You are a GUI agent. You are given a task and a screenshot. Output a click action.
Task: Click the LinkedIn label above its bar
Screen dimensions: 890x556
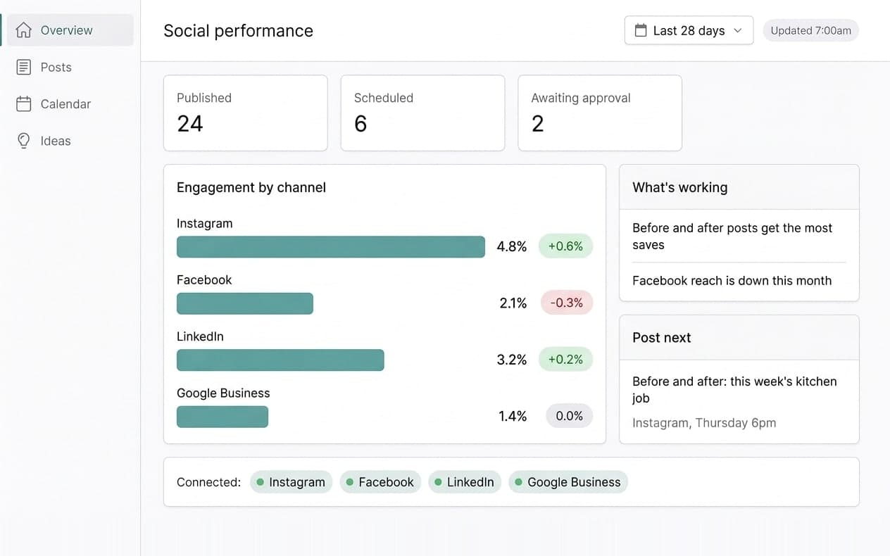(200, 336)
